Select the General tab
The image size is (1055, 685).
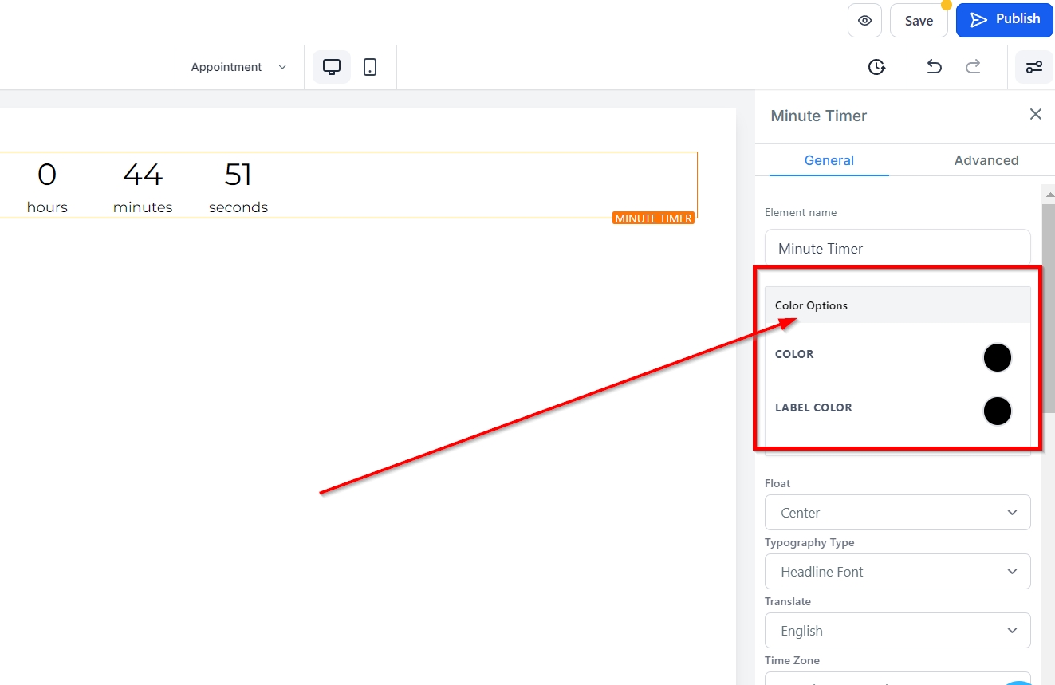(x=829, y=160)
